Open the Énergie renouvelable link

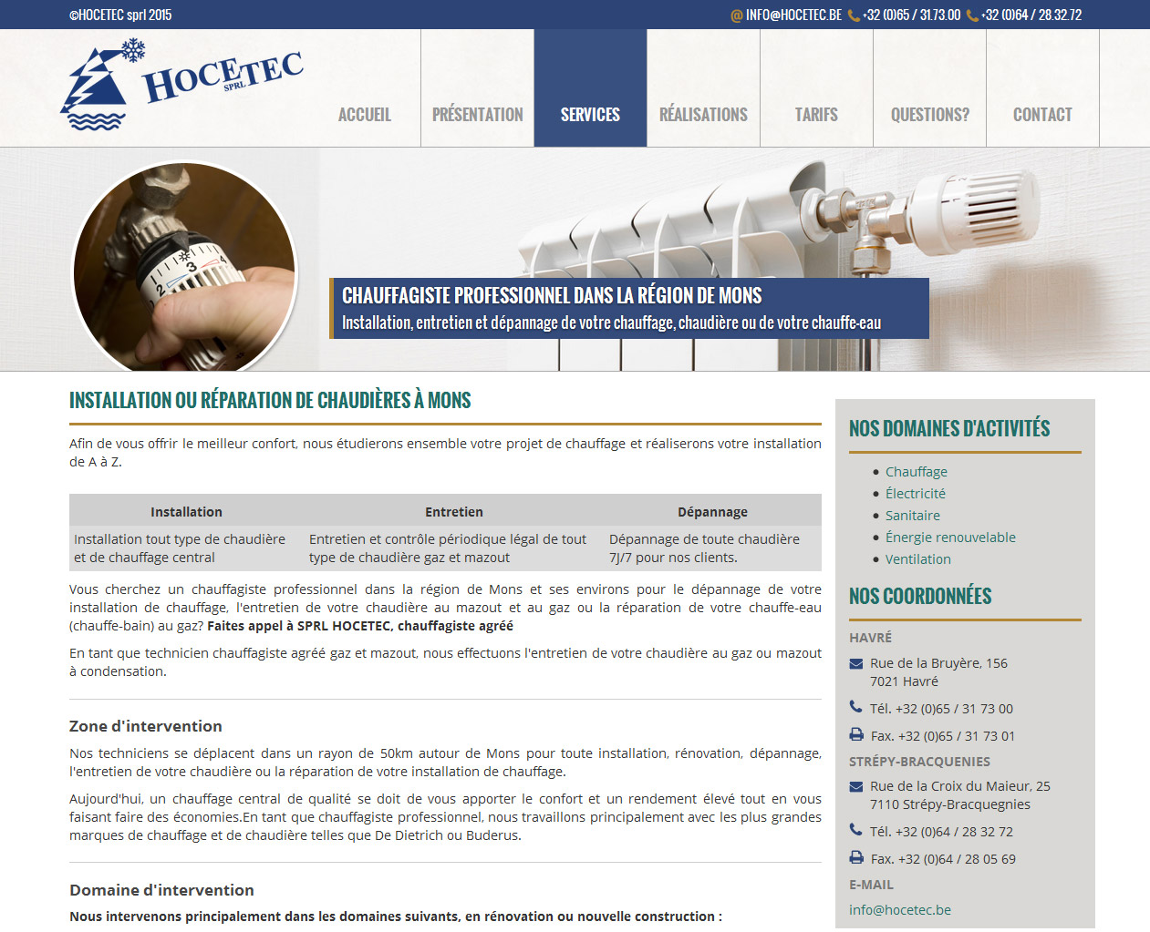point(950,538)
